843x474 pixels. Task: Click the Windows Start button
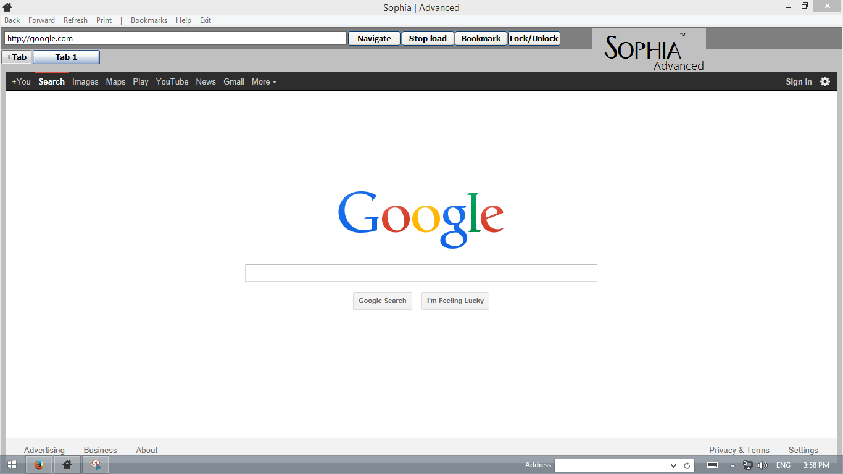point(11,465)
